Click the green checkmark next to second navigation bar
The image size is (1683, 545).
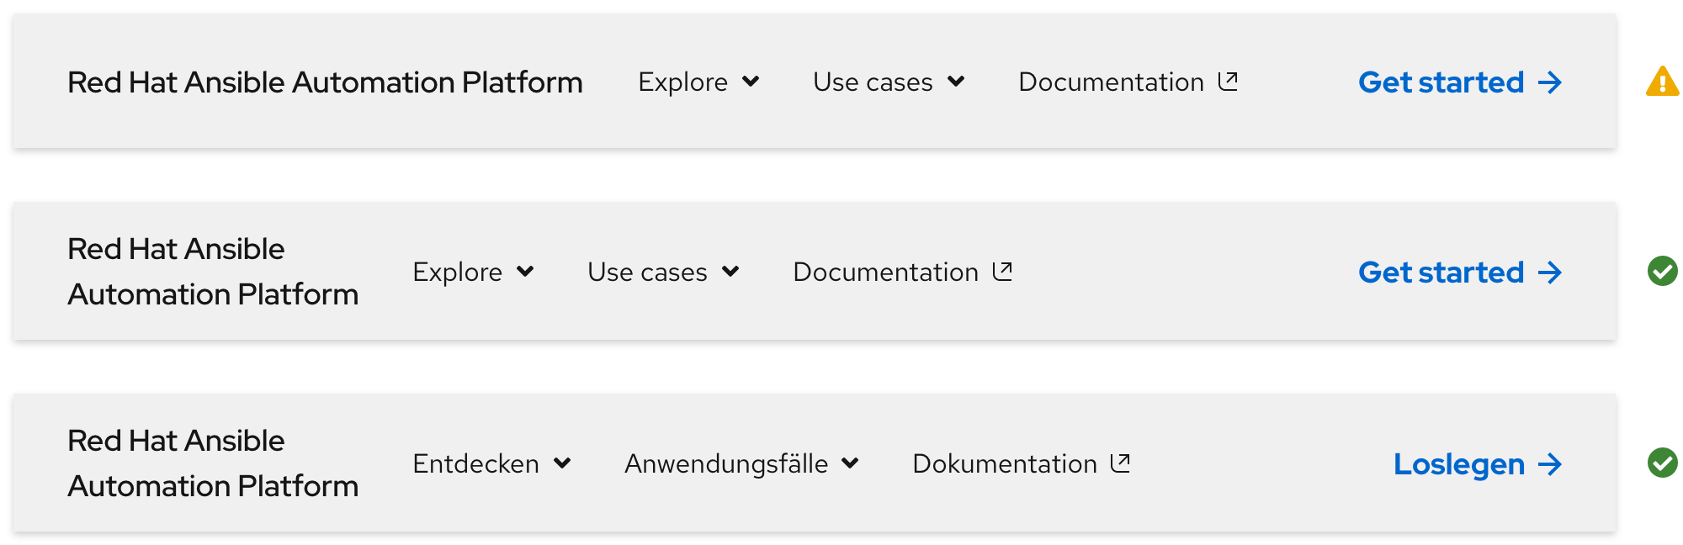1661,272
